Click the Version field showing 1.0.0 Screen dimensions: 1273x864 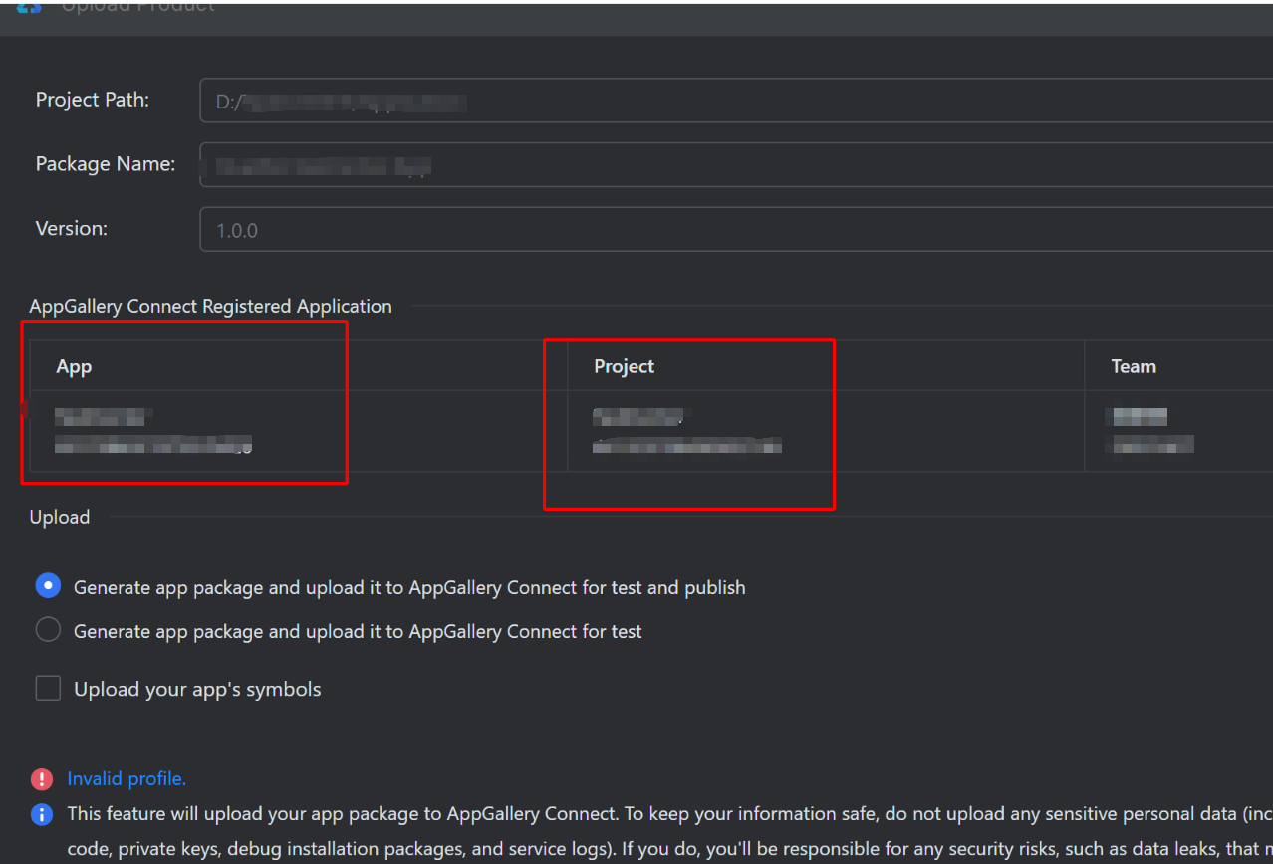(735, 230)
